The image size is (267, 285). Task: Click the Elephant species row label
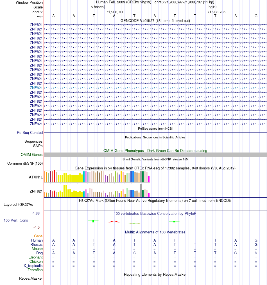coord(35,257)
